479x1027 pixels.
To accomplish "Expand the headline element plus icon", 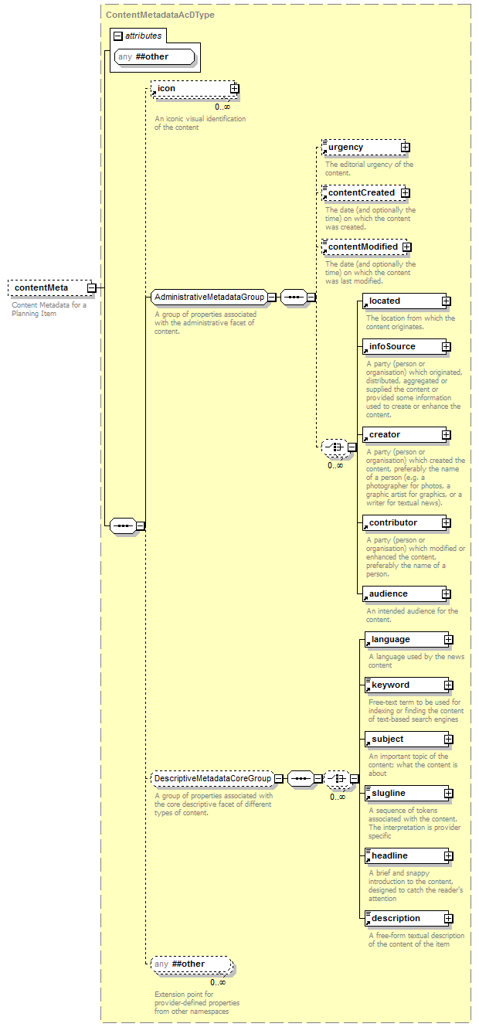I will (x=448, y=856).
